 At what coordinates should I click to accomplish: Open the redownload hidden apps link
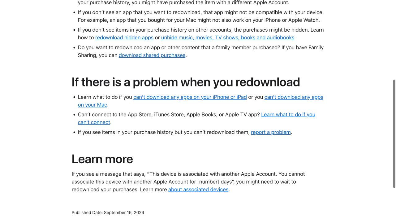click(124, 37)
